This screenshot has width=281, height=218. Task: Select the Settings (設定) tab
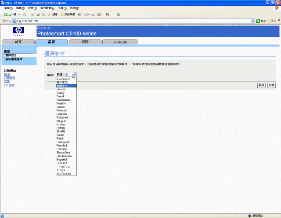tap(52, 42)
